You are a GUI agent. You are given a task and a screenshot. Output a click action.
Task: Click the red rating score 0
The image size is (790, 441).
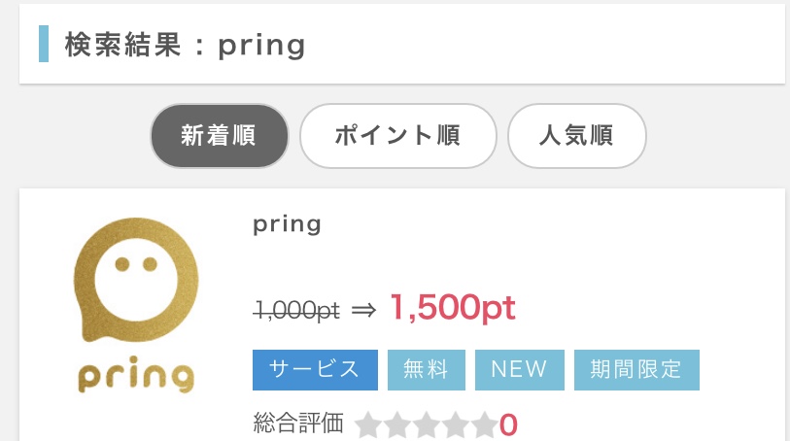tap(508, 424)
